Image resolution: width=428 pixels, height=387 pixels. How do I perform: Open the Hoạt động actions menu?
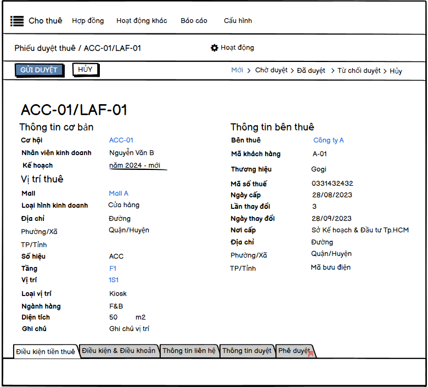tap(237, 48)
